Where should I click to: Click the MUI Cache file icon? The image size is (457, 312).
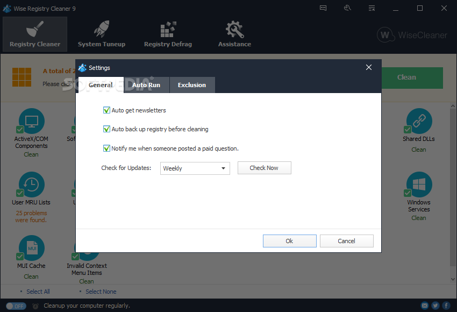pyautogui.click(x=32, y=248)
